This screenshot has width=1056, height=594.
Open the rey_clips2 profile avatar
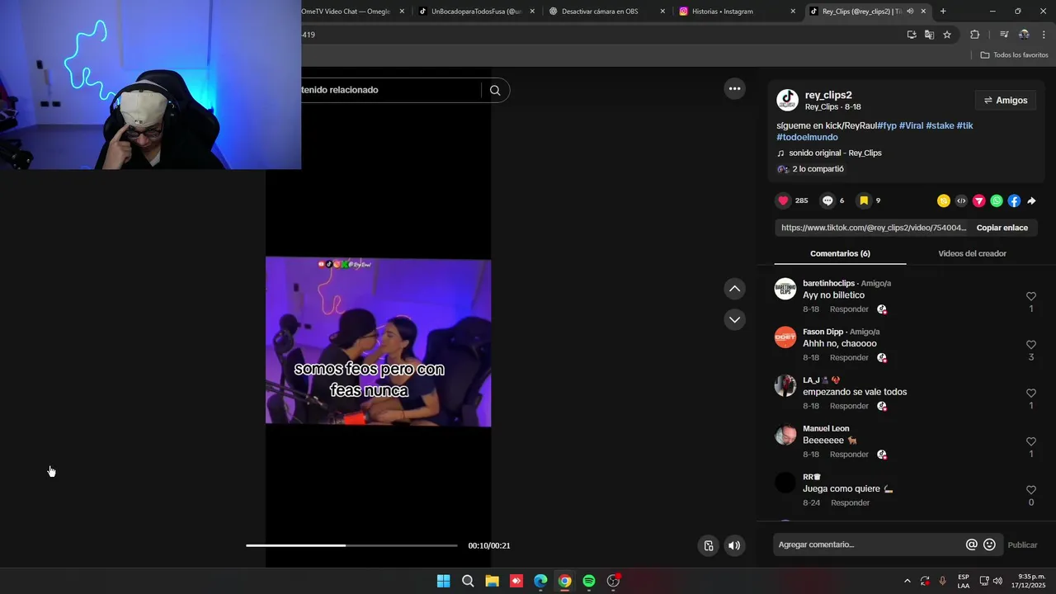tap(787, 101)
